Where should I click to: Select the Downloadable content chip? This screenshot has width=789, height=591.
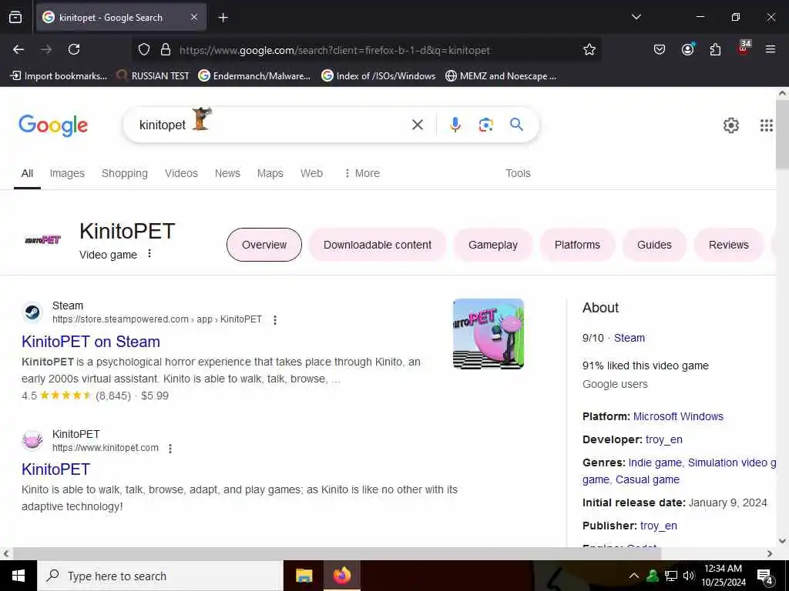pyautogui.click(x=378, y=245)
